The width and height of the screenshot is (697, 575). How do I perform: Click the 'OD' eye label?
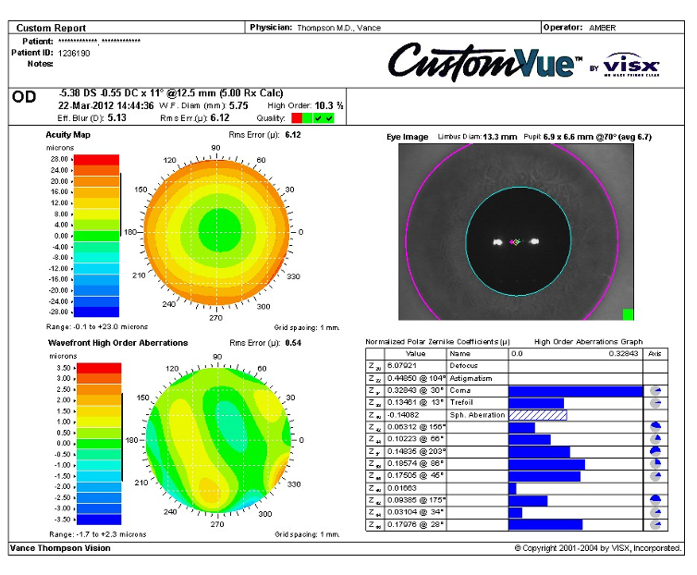[x=23, y=96]
